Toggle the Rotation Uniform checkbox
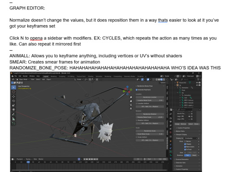242x172 pixels. coord(136,120)
